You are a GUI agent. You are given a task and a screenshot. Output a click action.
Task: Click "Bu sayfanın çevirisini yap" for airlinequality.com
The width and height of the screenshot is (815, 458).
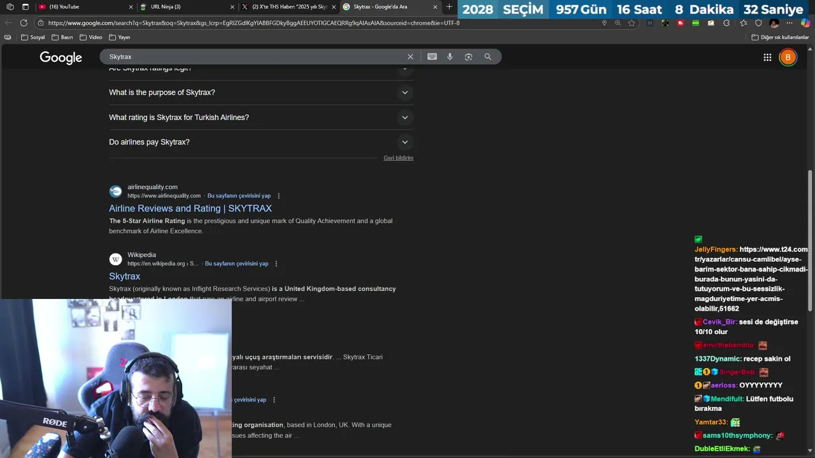point(239,196)
